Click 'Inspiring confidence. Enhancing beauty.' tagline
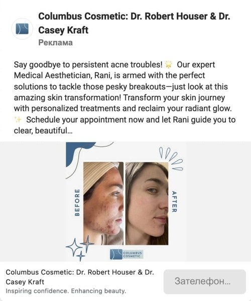This screenshot has height=301, width=251. click(66, 291)
